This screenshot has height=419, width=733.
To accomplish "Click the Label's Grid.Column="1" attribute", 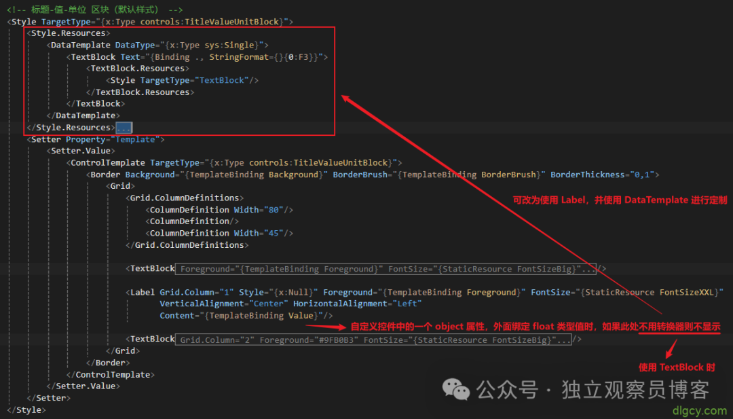I will (197, 292).
